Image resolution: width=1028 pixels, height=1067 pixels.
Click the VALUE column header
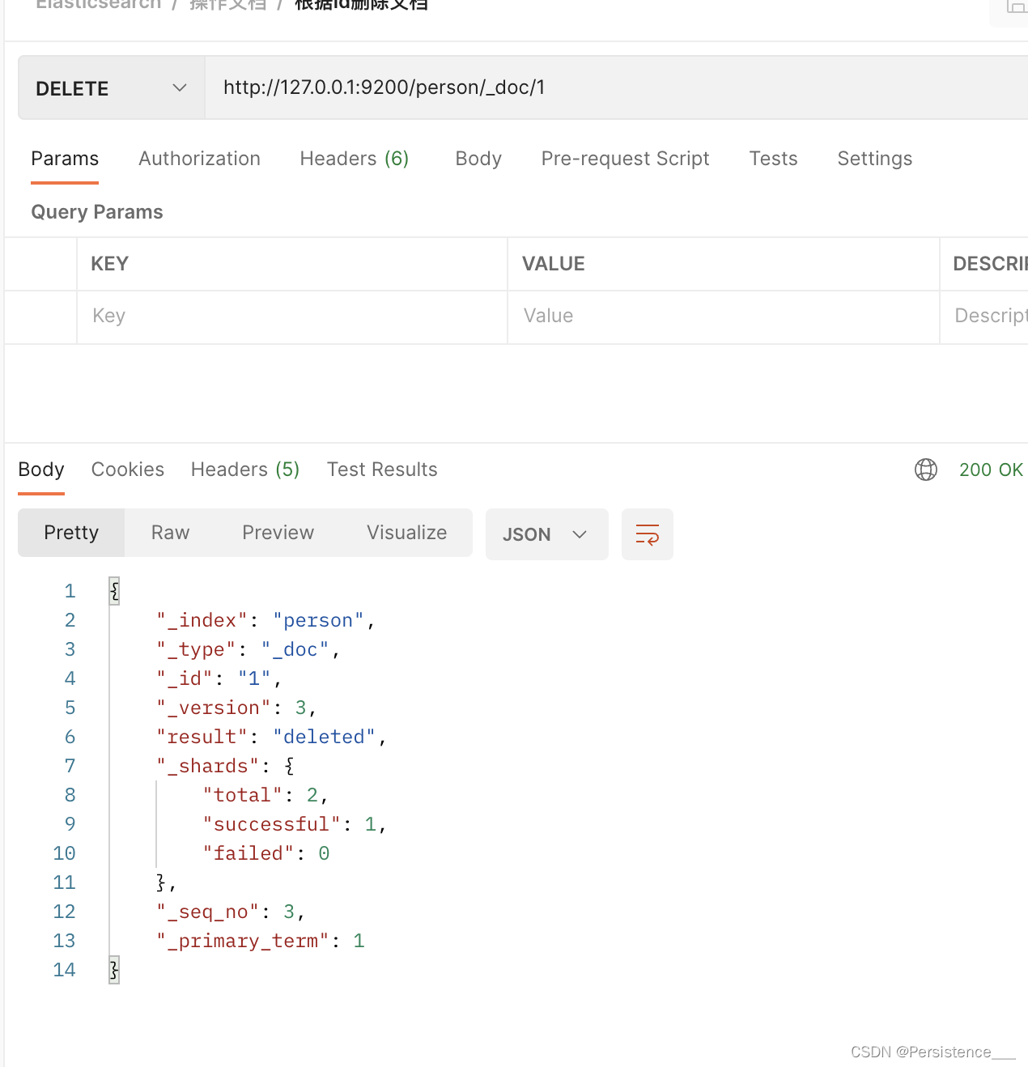coord(553,264)
